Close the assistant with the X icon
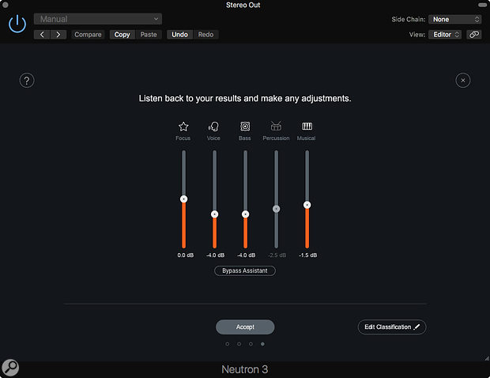This screenshot has width=490, height=378. point(463,81)
